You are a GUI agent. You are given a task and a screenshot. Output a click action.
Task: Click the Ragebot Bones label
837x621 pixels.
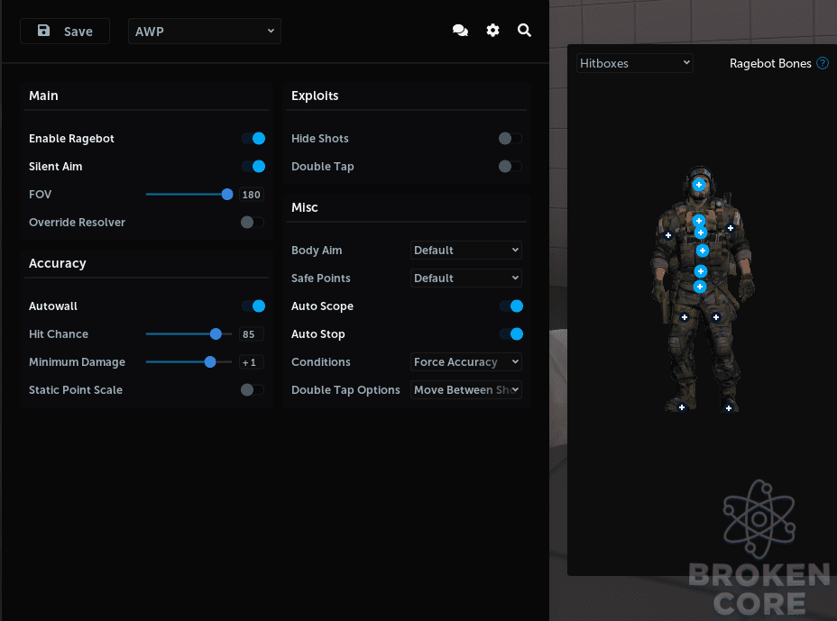click(x=770, y=63)
